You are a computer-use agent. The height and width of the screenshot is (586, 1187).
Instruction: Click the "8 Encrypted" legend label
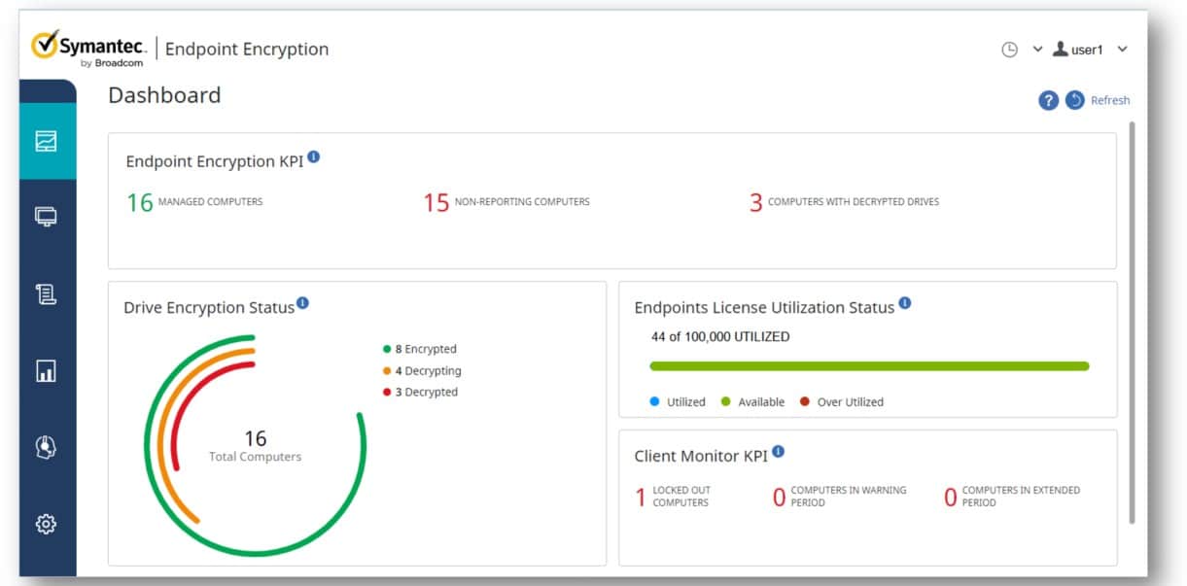click(426, 349)
